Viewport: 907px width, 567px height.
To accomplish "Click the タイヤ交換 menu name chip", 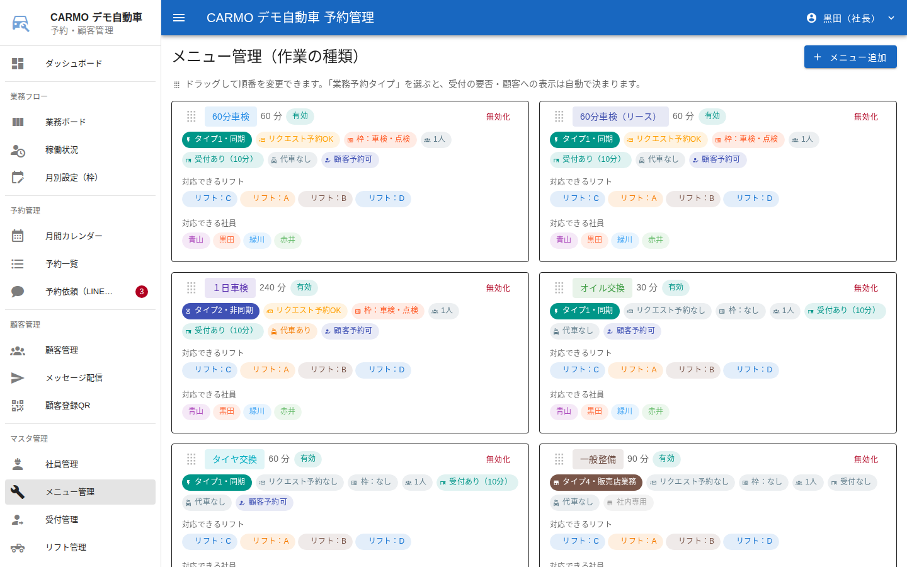I will pyautogui.click(x=234, y=459).
